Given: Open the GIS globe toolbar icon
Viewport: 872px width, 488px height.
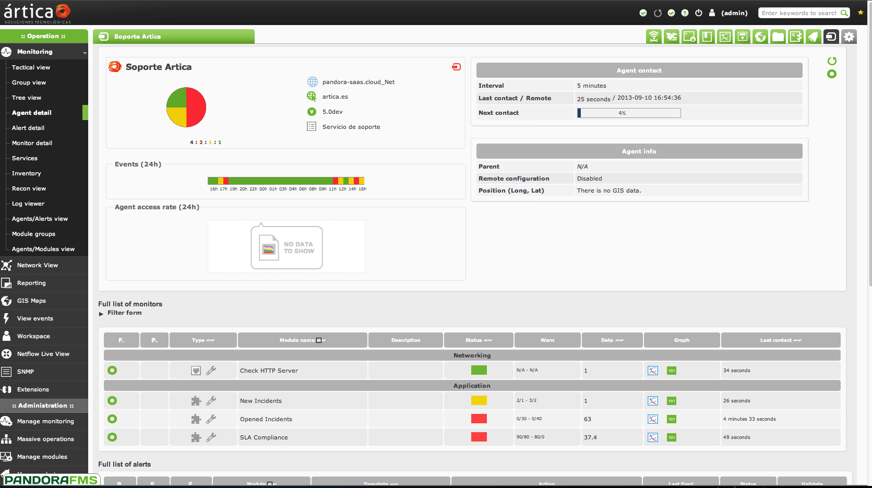Looking at the screenshot, I should pos(760,37).
